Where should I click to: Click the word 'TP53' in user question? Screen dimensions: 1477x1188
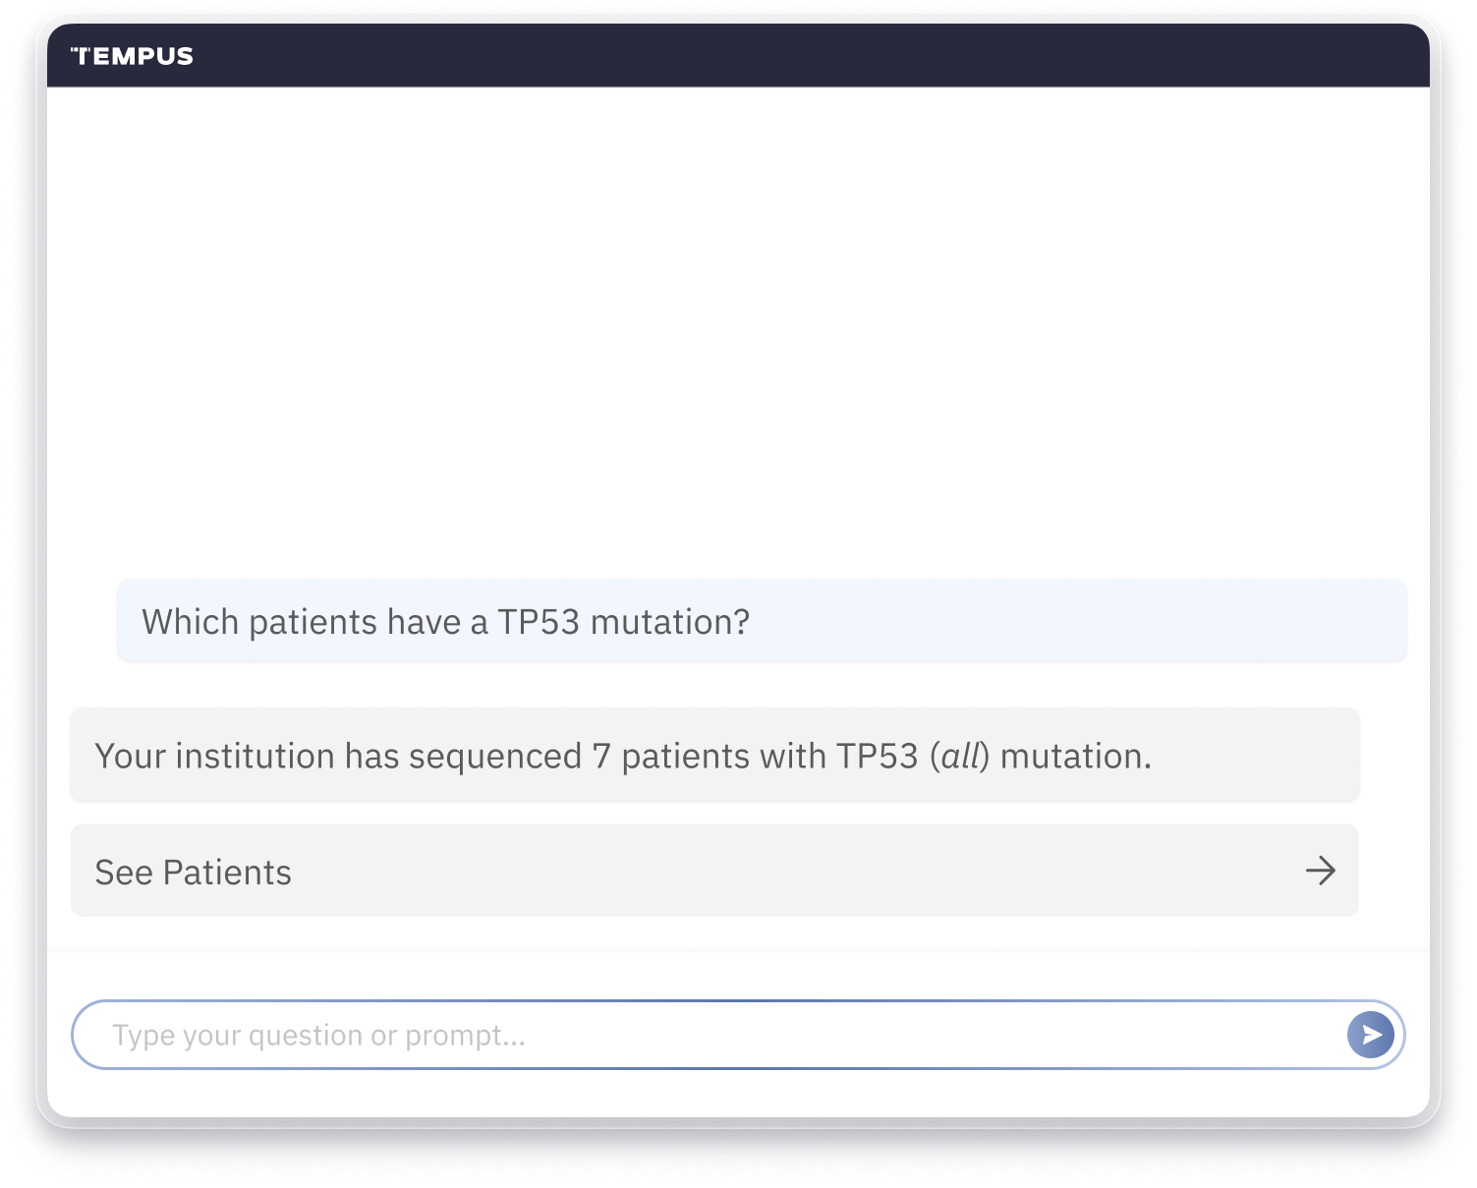point(539,622)
